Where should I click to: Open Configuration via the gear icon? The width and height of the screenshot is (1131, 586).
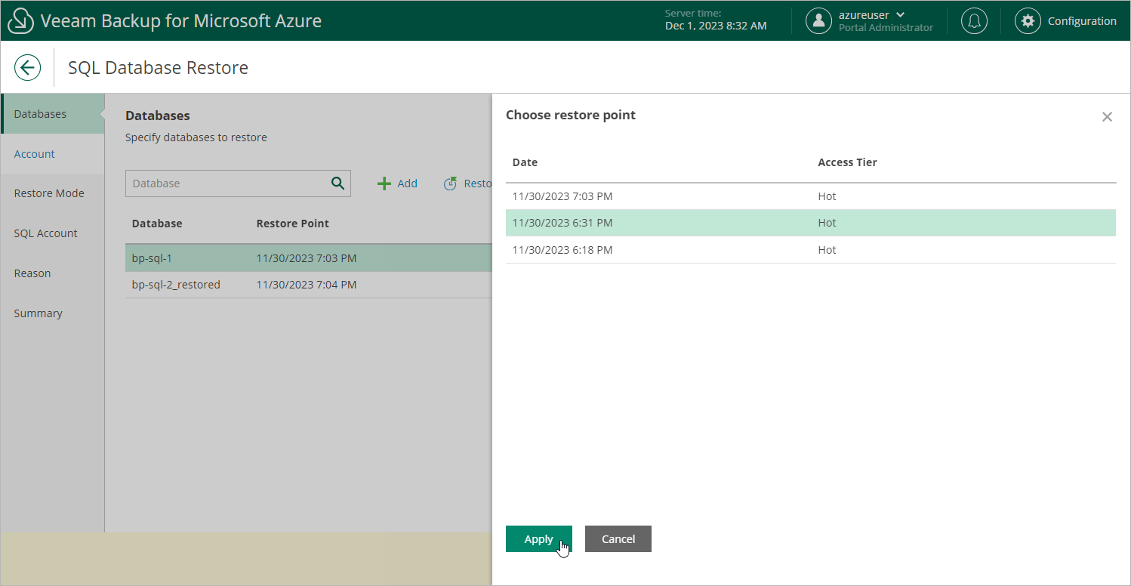point(1027,21)
